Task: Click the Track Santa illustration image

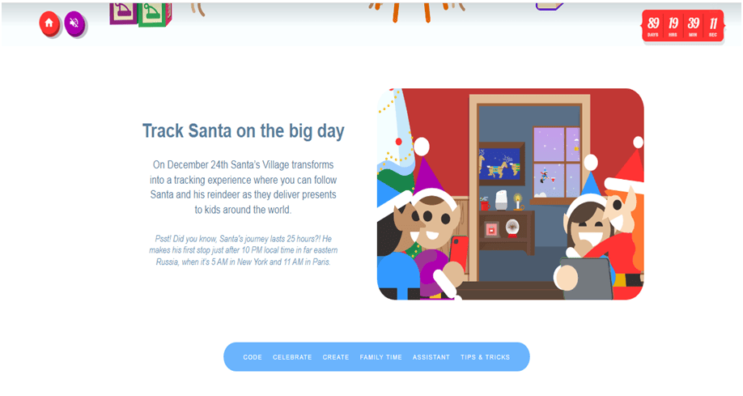Action: coord(511,194)
